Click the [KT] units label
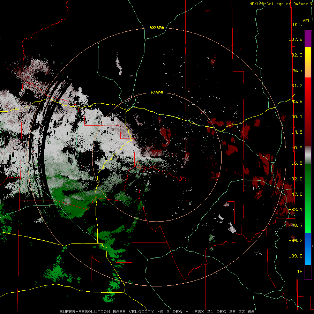This screenshot has height=314, width=314. pyautogui.click(x=298, y=24)
